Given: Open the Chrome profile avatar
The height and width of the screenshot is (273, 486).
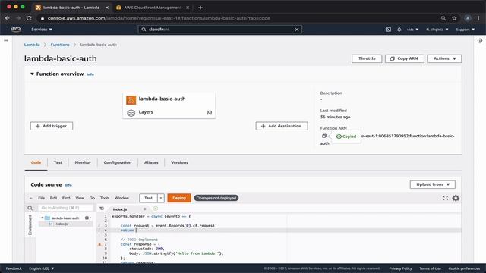Looking at the screenshot, I should [x=468, y=18].
